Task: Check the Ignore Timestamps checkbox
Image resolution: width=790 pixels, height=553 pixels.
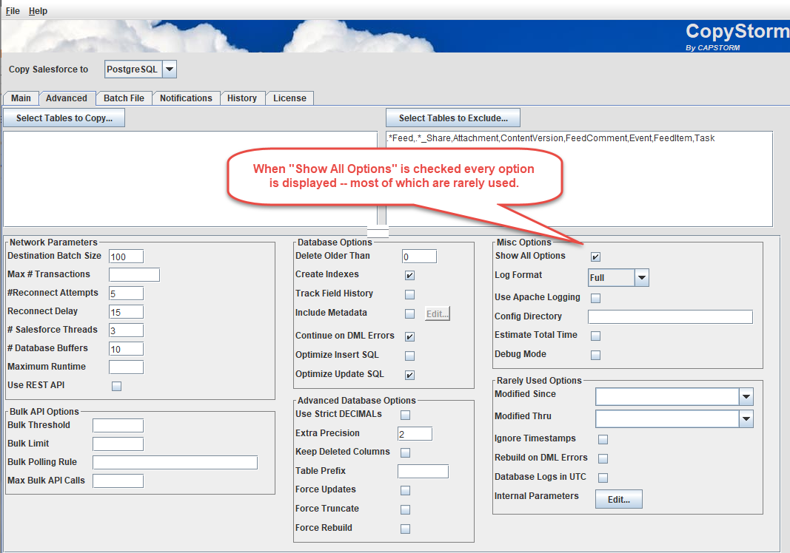Action: [603, 439]
